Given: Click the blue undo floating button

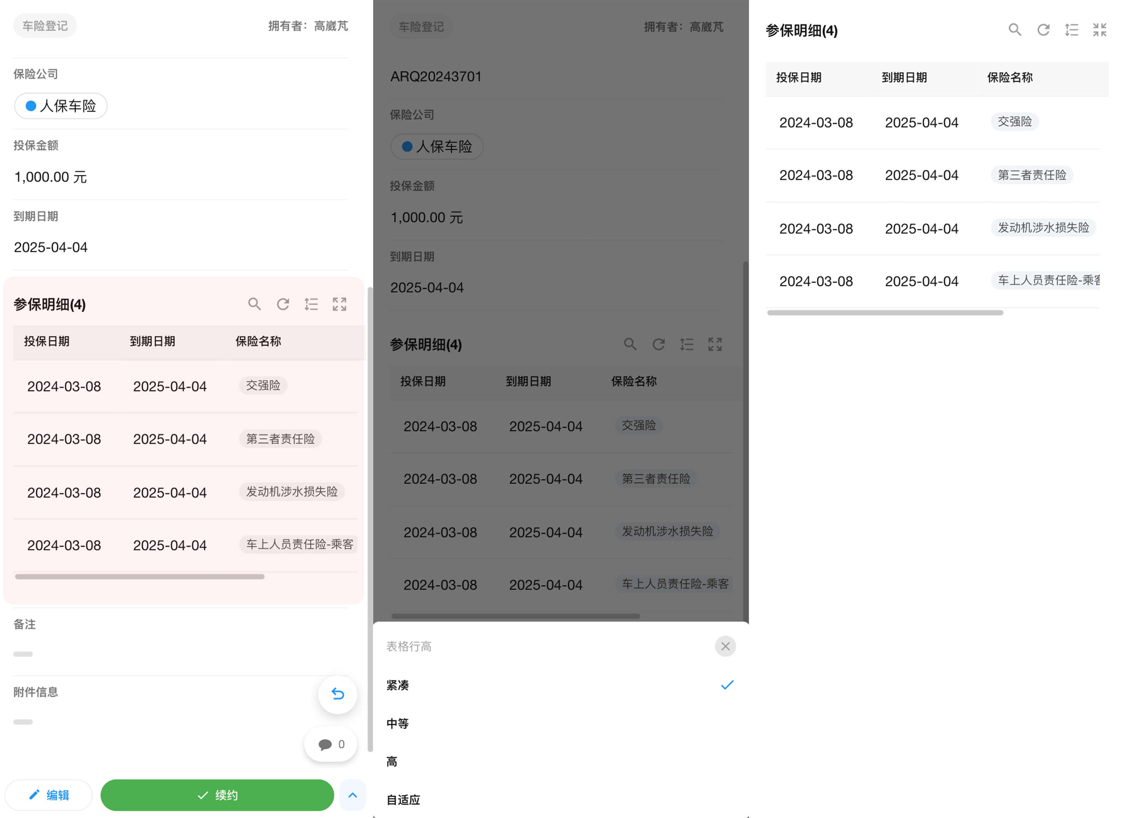Looking at the screenshot, I should click(337, 694).
